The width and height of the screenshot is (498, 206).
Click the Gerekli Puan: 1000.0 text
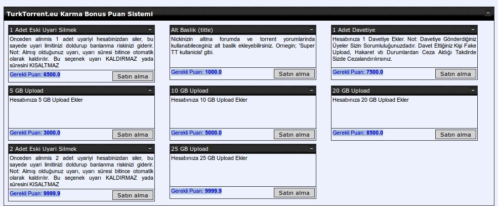point(196,72)
